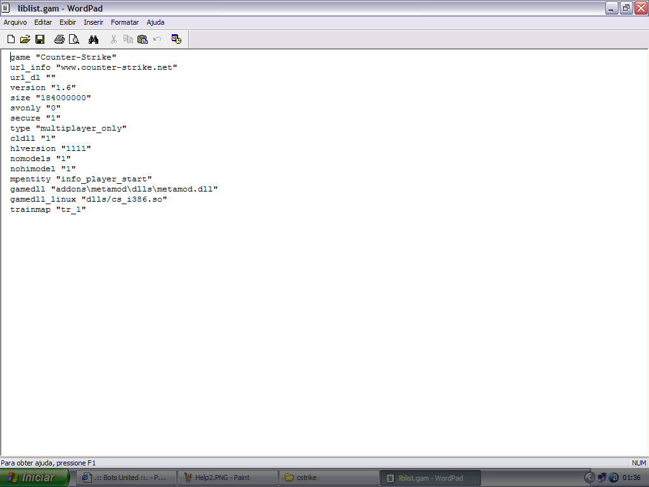Click line trainmap "tr_1"
649x487 pixels.
click(48, 209)
